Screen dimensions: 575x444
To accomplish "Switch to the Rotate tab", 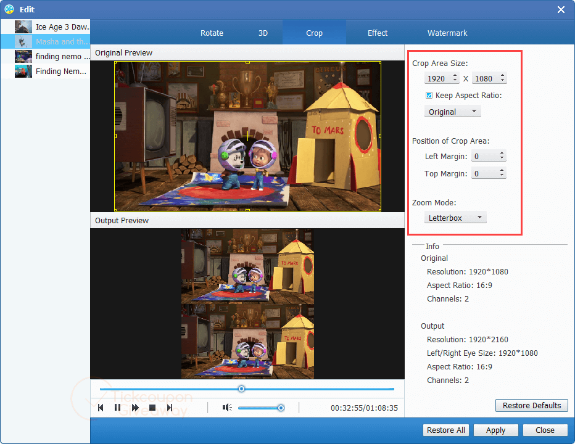I will (x=212, y=33).
